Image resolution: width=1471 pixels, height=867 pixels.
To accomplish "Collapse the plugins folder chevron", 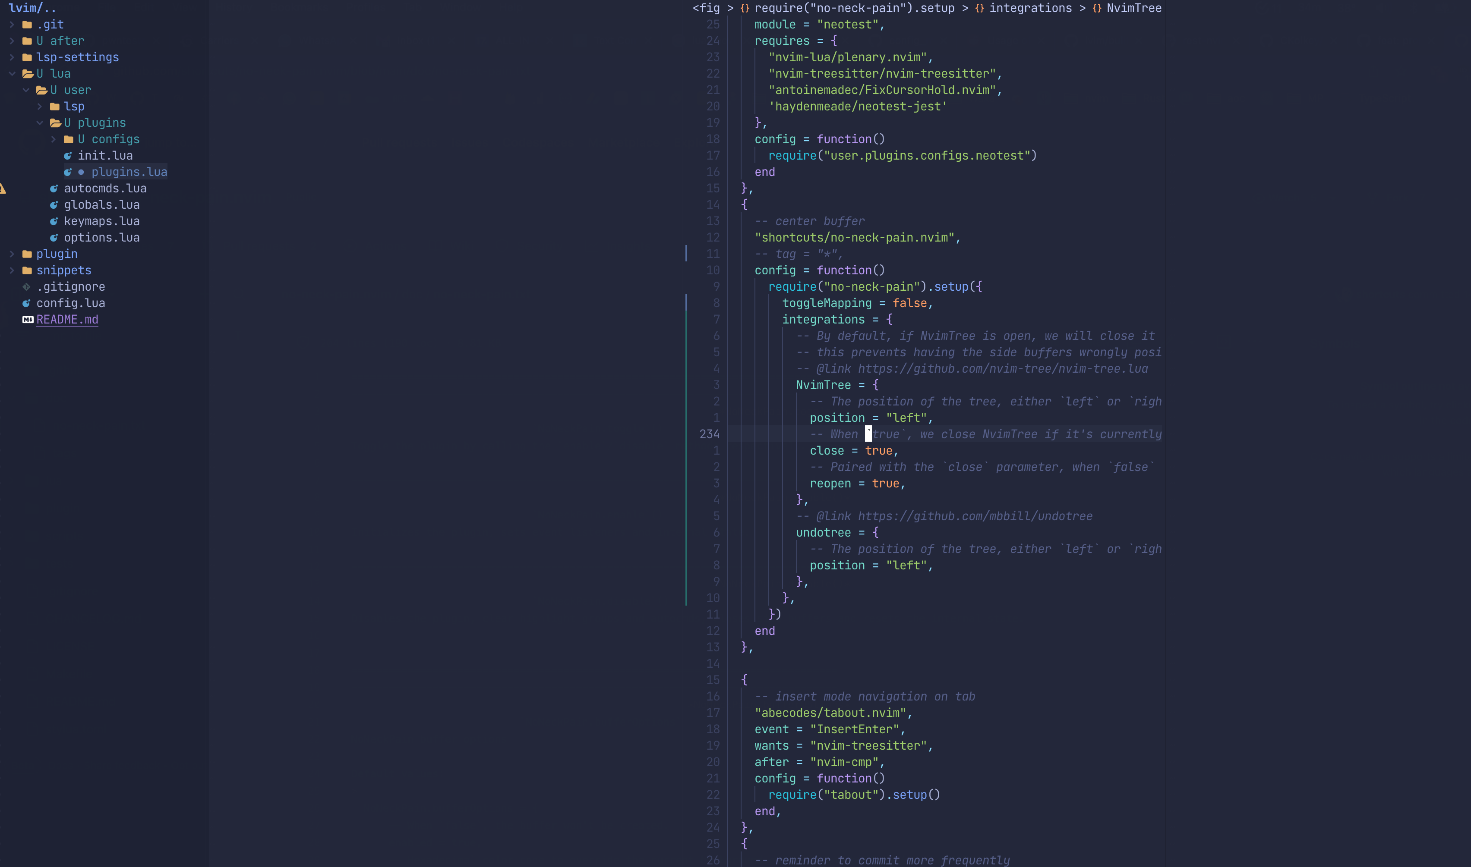I will tap(40, 123).
